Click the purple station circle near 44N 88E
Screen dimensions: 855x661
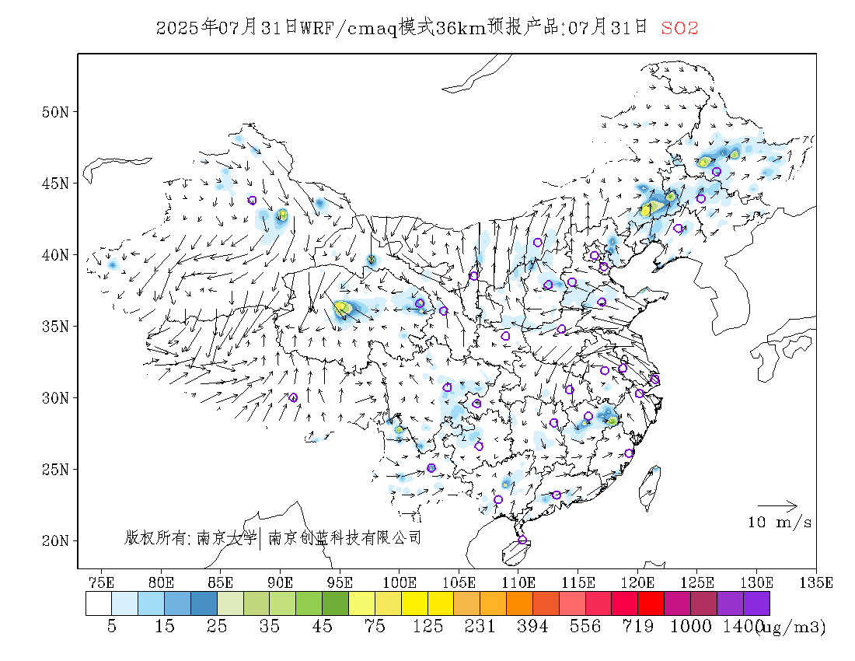[252, 200]
